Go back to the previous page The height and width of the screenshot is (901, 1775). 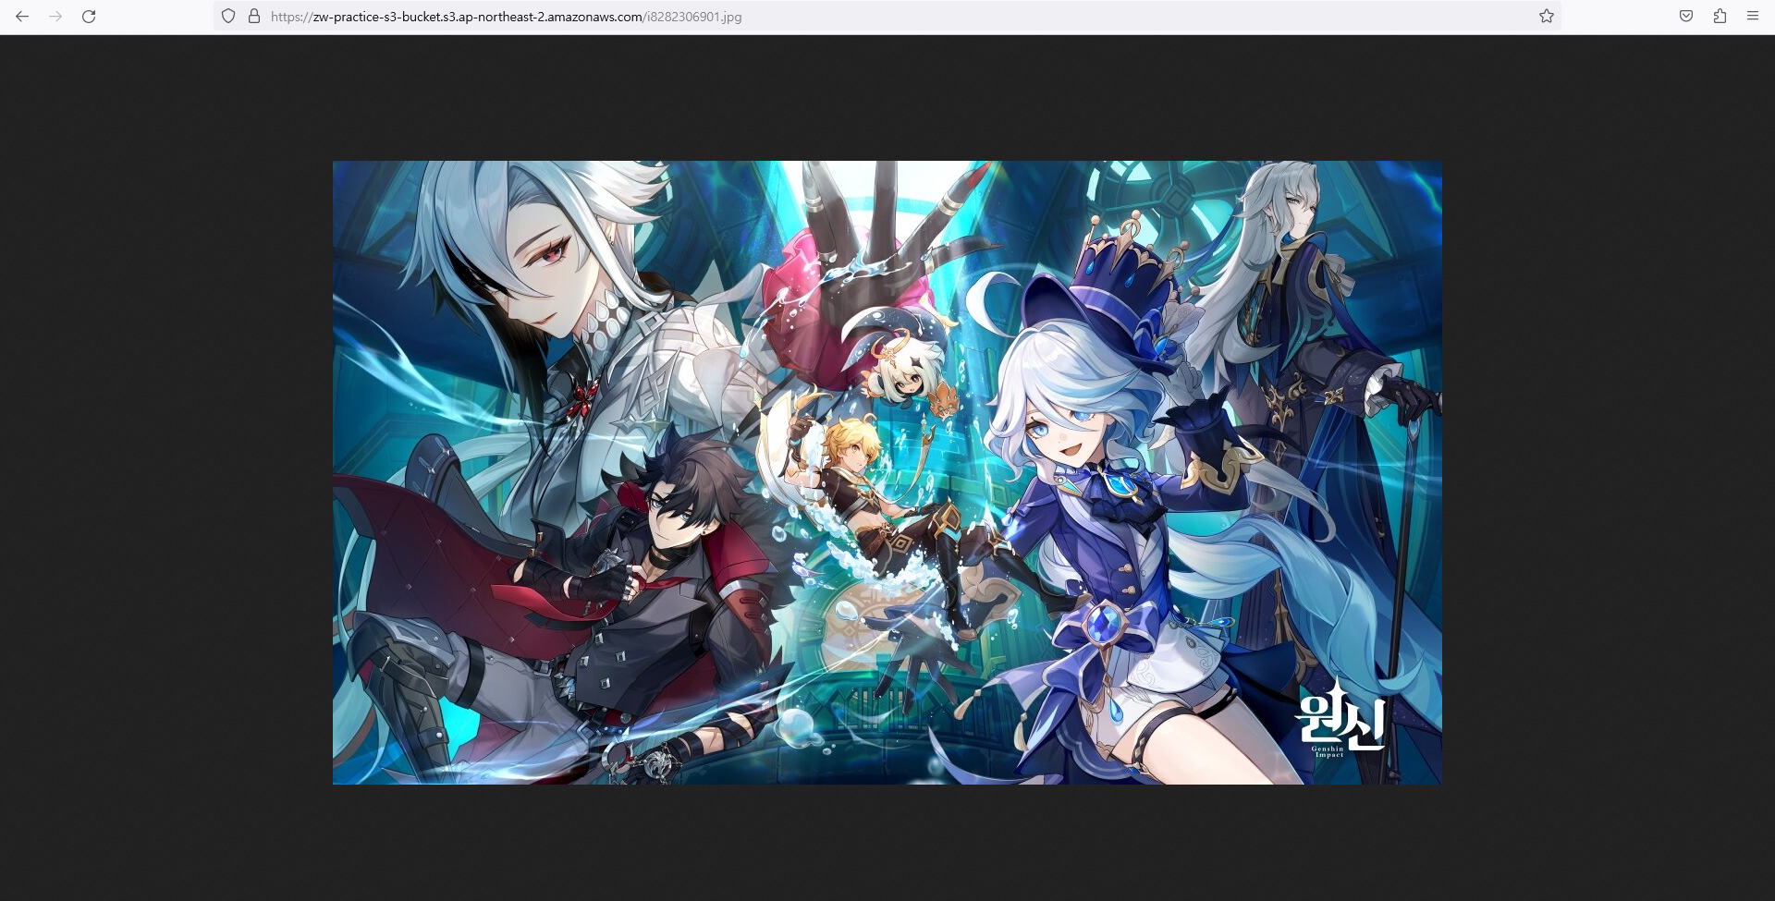tap(22, 17)
